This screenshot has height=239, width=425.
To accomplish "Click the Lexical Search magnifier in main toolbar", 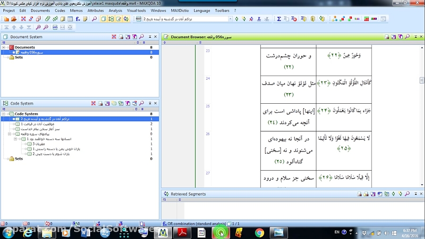I will click(94, 19).
